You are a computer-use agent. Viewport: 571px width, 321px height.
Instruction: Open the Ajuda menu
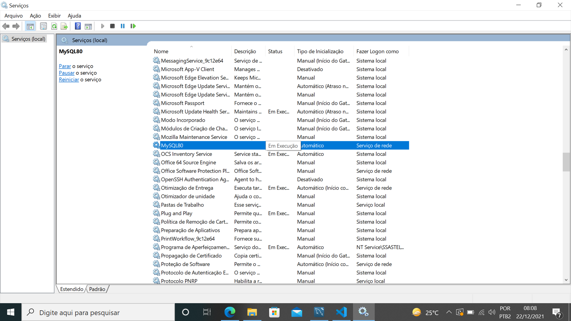[x=74, y=16]
